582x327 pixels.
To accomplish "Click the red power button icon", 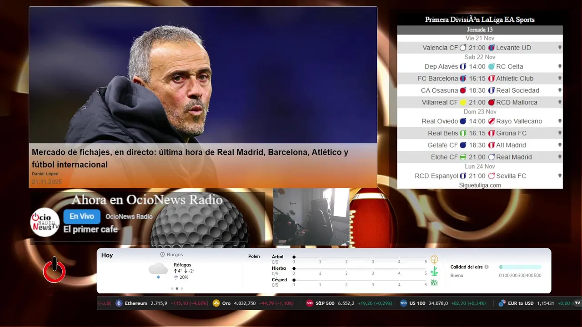I will point(55,270).
